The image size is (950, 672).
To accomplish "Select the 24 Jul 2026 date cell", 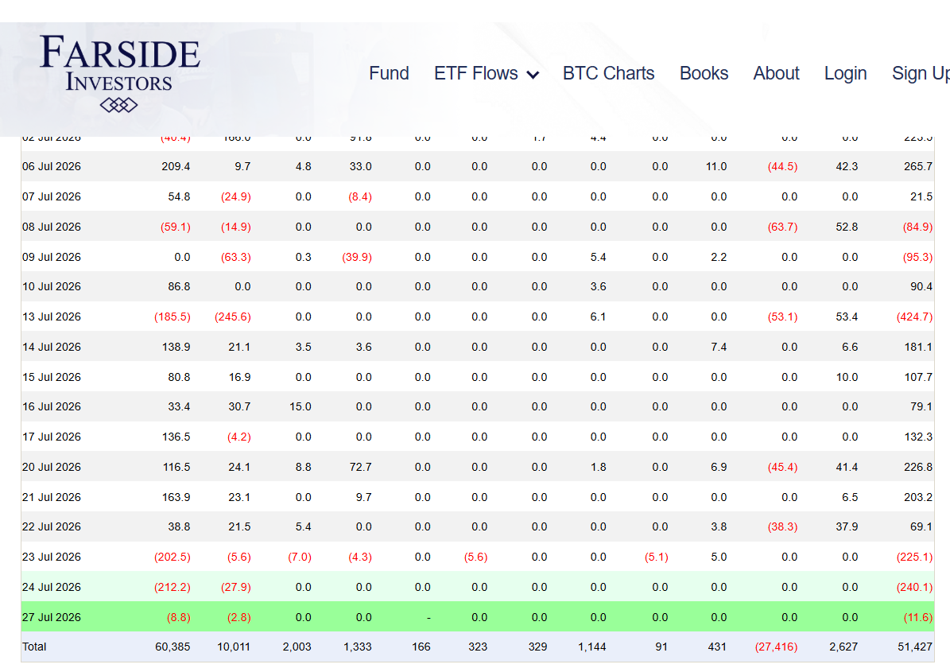I will pos(52,587).
